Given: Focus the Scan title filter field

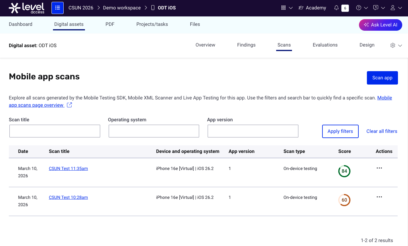Looking at the screenshot, I should [x=55, y=131].
